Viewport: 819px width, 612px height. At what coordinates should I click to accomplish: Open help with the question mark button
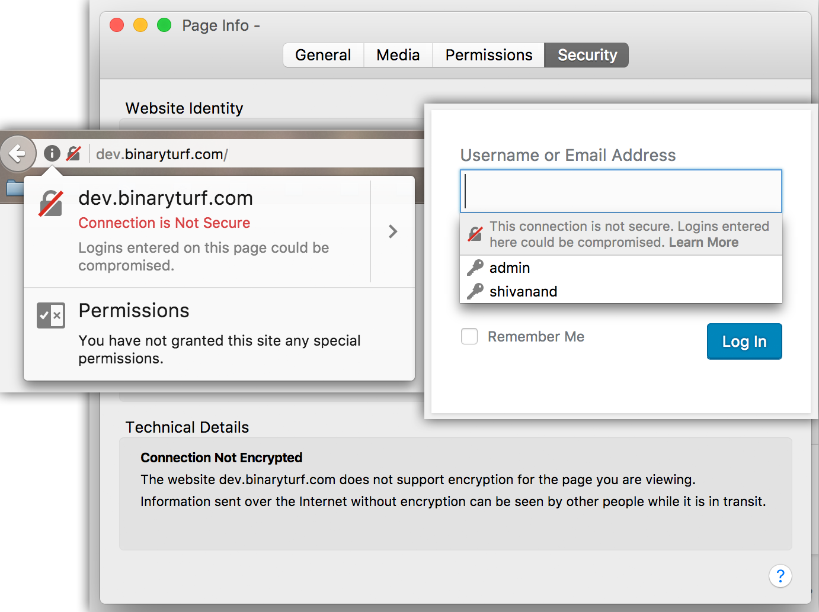coord(780,576)
